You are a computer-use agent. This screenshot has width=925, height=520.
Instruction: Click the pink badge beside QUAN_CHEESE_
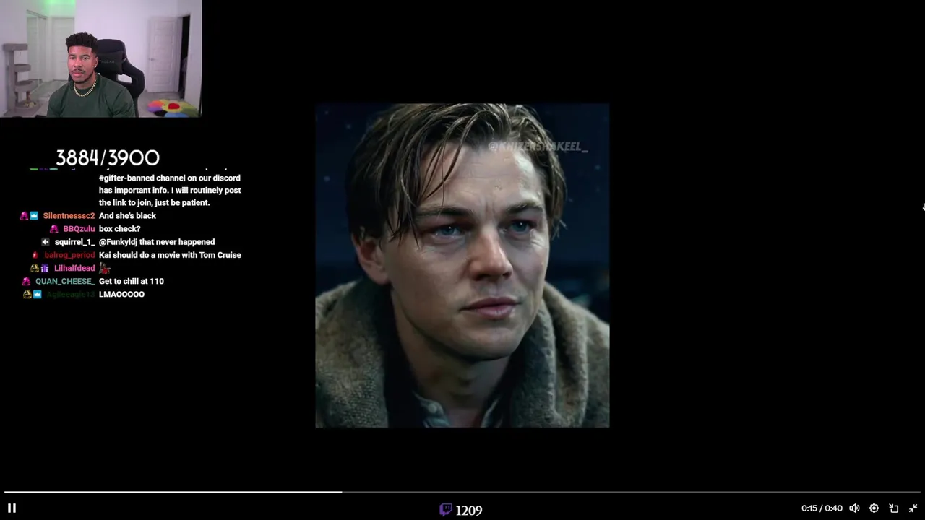click(x=27, y=281)
